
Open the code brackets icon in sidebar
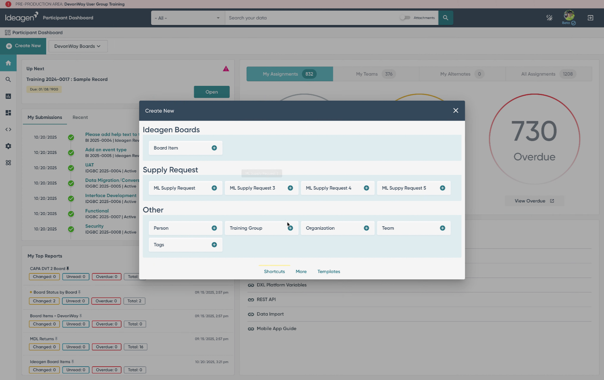(x=8, y=129)
